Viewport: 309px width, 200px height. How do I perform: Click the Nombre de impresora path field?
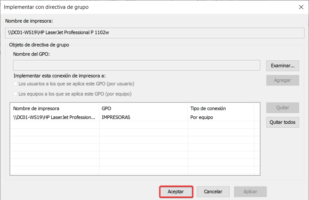click(154, 33)
